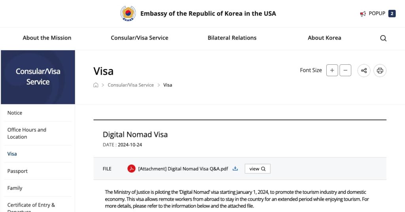Open the About Korea menu
This screenshot has height=212, width=405.
coord(324,38)
